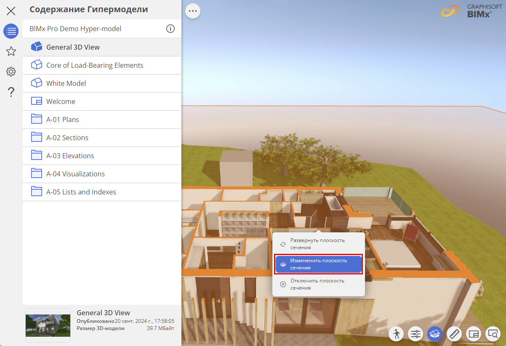This screenshot has height=346, width=506.
Task: Click the Graphisoft BIMx logo
Action: (x=472, y=11)
